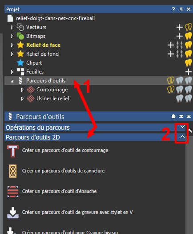Click the ébauche toolpath icon
Screen dimensions: 193x234
pyautogui.click(x=13, y=192)
